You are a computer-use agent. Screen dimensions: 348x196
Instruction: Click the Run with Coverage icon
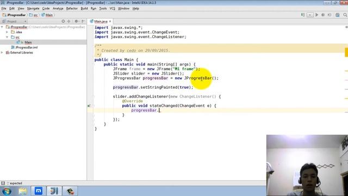coord(330,15)
